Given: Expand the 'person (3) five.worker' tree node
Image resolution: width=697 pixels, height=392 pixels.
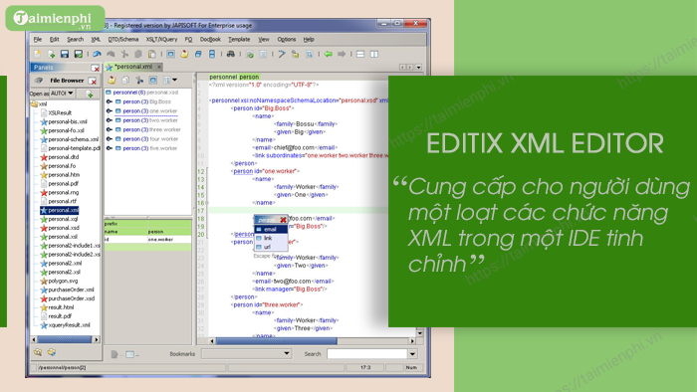Looking at the screenshot, I should coord(109,148).
